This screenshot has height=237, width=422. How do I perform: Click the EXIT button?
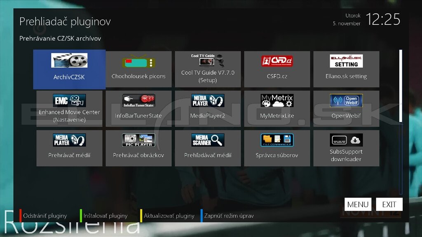pos(389,204)
